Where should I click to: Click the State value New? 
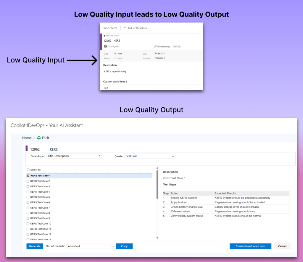(x=120, y=54)
